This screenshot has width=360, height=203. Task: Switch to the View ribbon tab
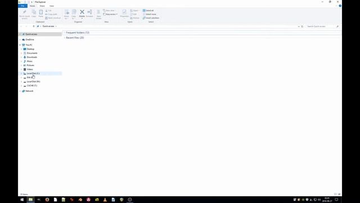(x=52, y=6)
